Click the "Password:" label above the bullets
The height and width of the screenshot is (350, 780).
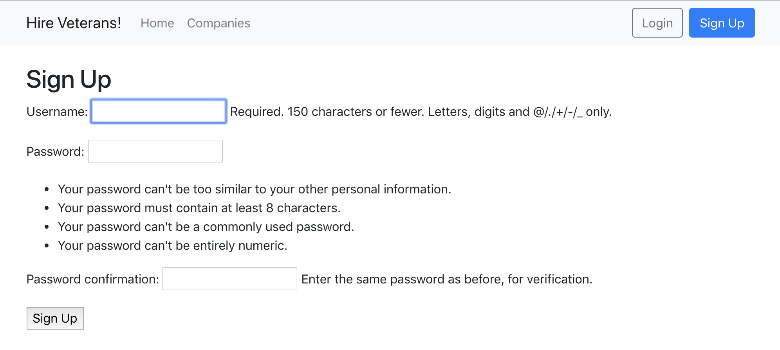(55, 152)
